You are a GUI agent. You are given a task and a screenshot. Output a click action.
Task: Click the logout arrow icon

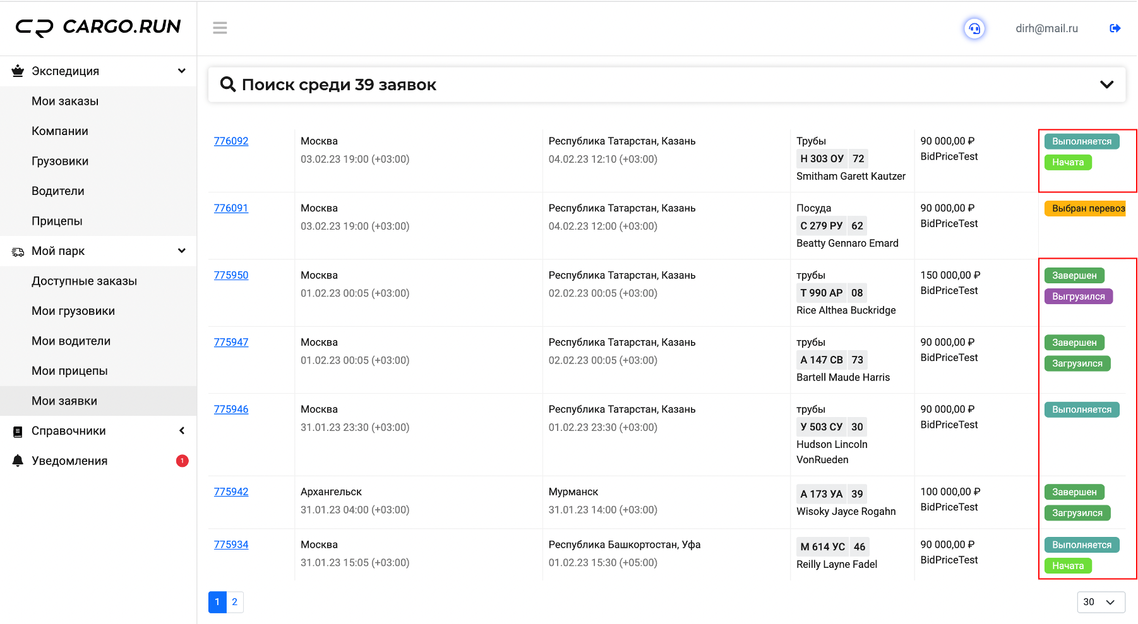(1115, 28)
